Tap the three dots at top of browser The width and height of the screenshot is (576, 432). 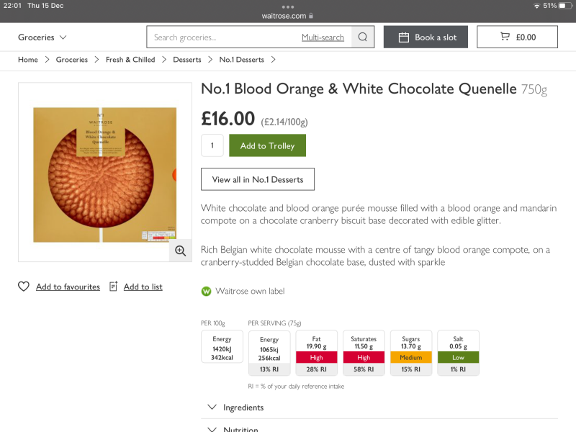coord(287,6)
